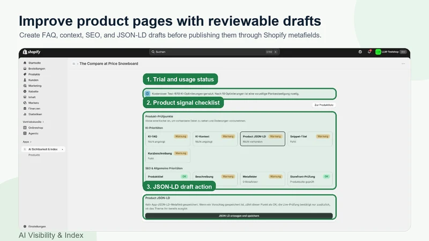Click the Zur Produktliste button
429x241 pixels.
click(x=324, y=105)
